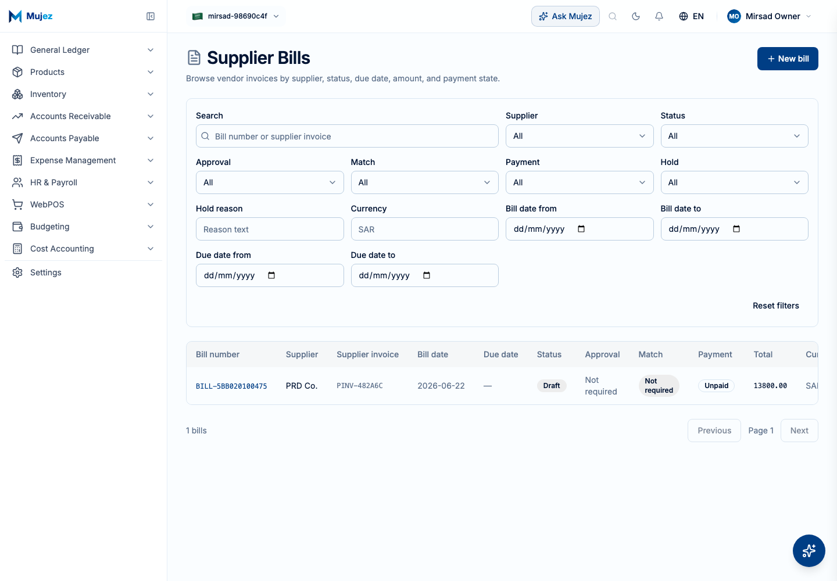
Task: Click the Budgeting wallet icon
Action: tap(17, 227)
